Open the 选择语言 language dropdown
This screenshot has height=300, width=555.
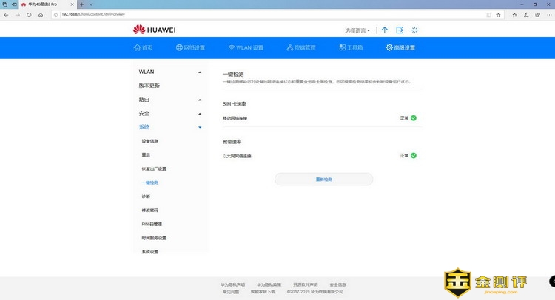point(357,30)
